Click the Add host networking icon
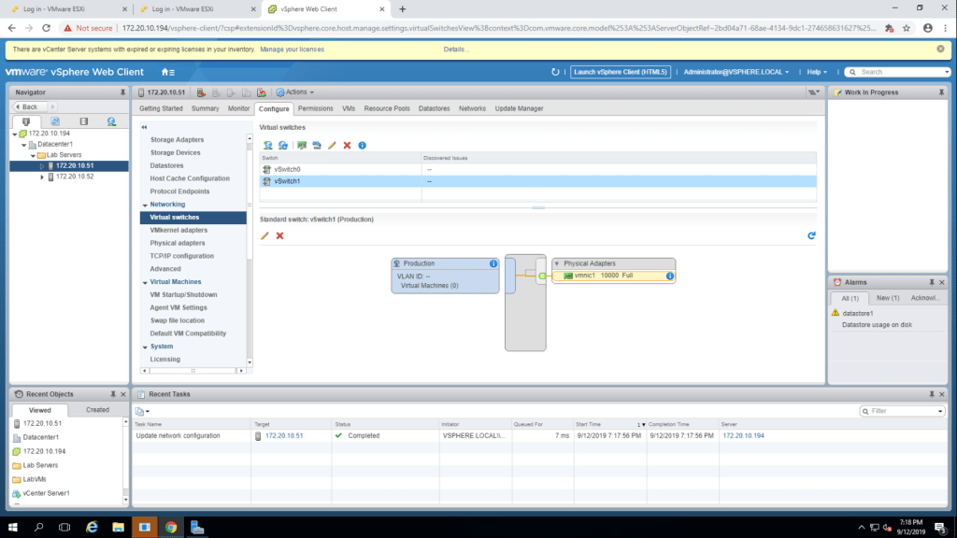Screen dimensions: 957x538 pyautogui.click(x=268, y=146)
